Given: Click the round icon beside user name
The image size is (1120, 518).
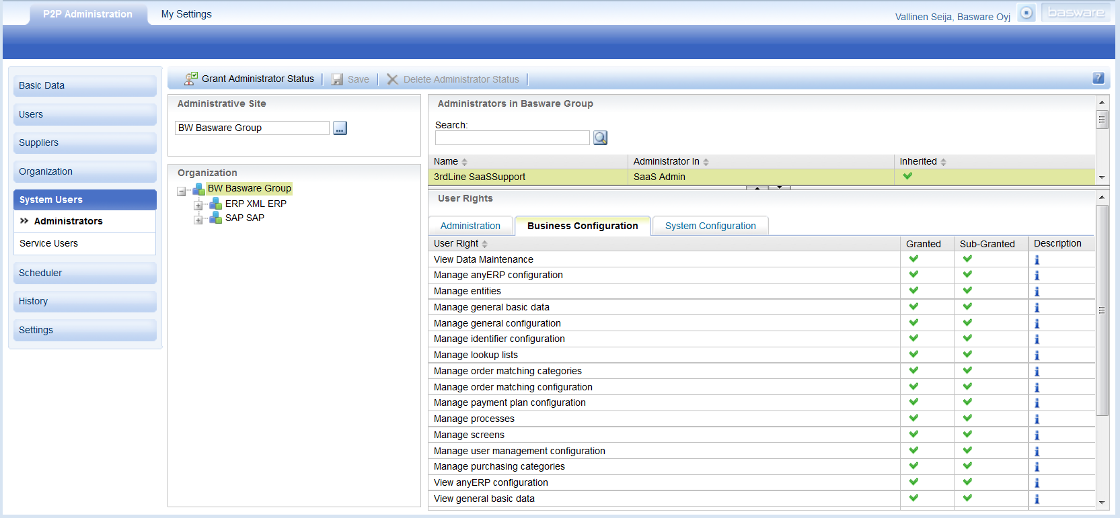Looking at the screenshot, I should coord(1026,13).
